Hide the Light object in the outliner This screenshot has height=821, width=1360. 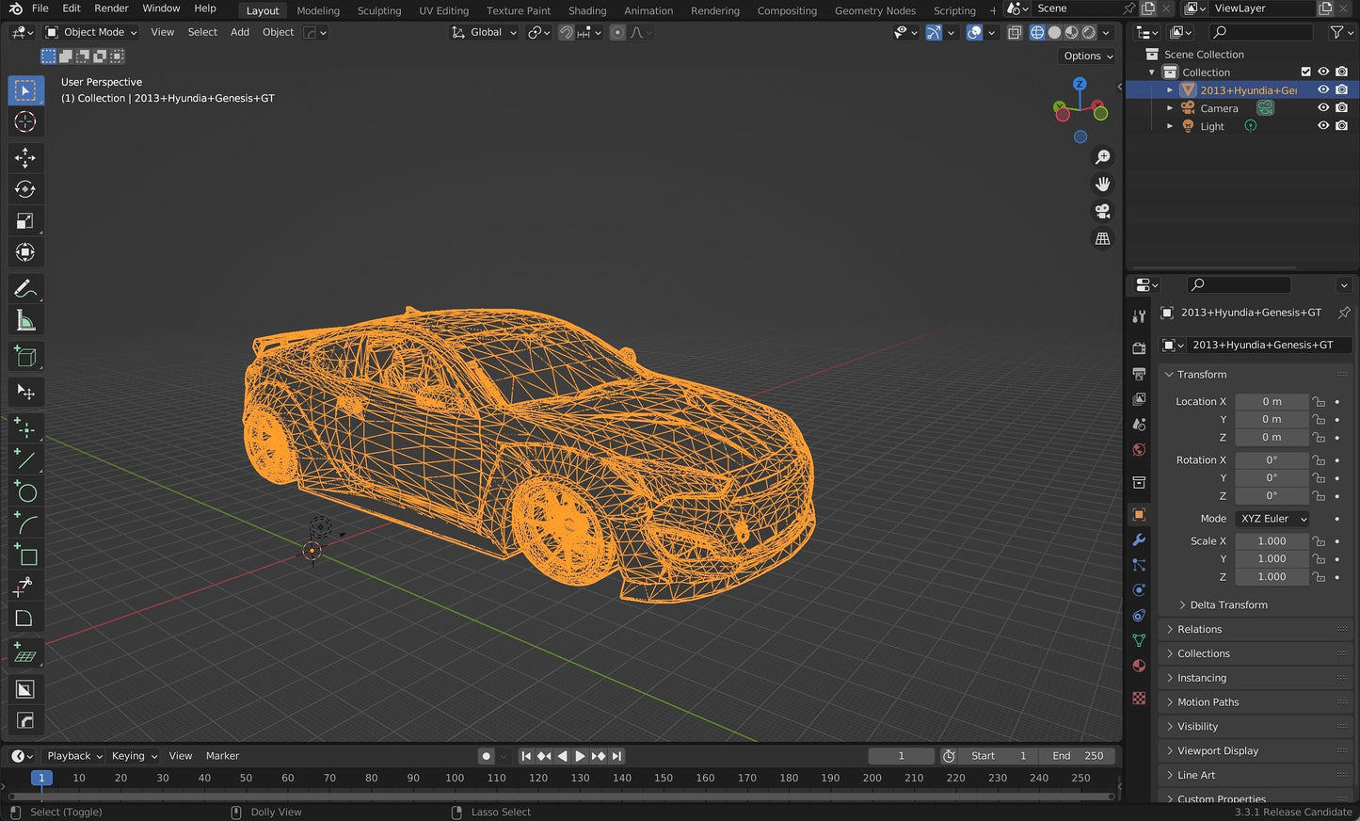(x=1323, y=125)
